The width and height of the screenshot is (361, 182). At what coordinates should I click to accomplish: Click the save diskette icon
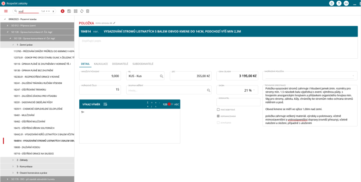(x=69, y=11)
